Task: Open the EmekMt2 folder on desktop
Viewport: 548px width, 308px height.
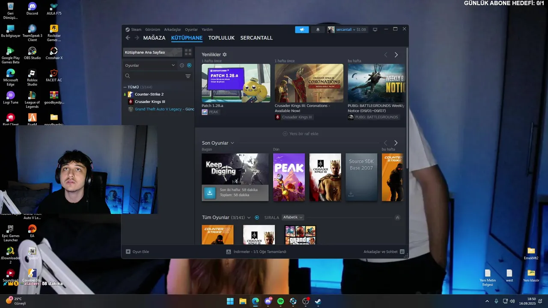Action: 531,254
